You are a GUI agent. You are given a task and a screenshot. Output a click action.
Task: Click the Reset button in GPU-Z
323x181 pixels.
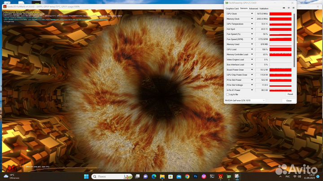pos(290,94)
